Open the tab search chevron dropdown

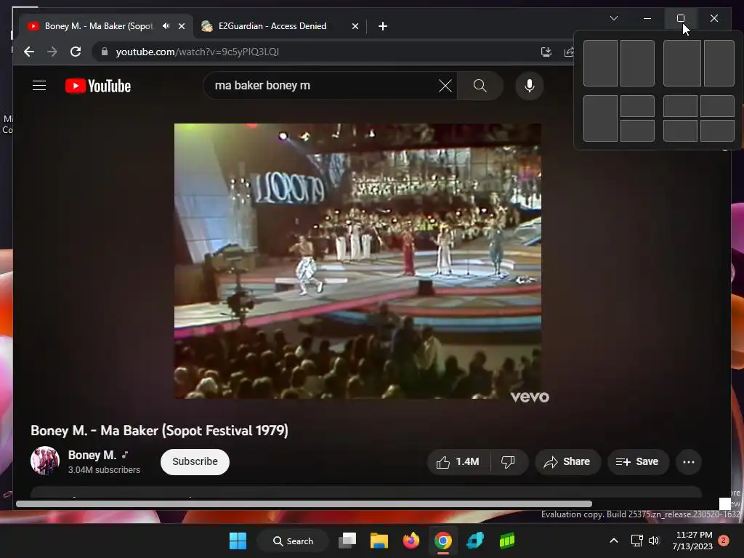click(x=613, y=18)
